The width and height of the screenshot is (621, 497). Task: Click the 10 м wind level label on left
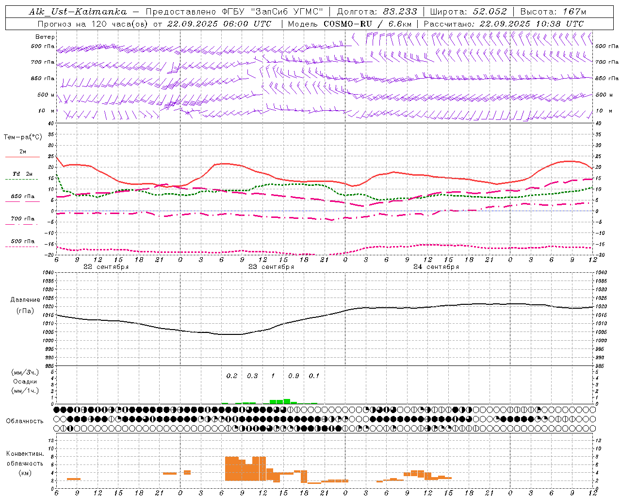pos(47,111)
